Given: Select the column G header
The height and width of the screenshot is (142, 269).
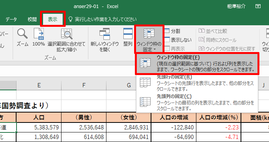Looking at the screenshot, I should click(x=129, y=85).
